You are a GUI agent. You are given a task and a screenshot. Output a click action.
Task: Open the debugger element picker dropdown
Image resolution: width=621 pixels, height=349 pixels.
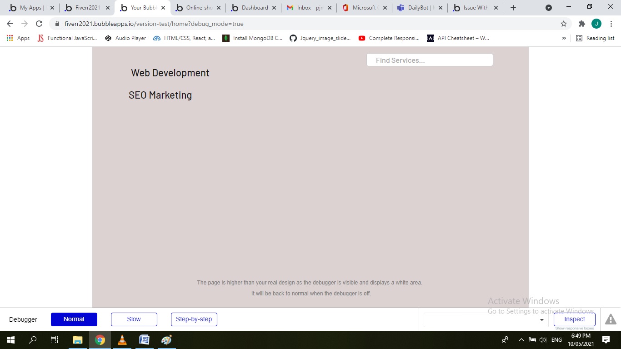point(486,319)
